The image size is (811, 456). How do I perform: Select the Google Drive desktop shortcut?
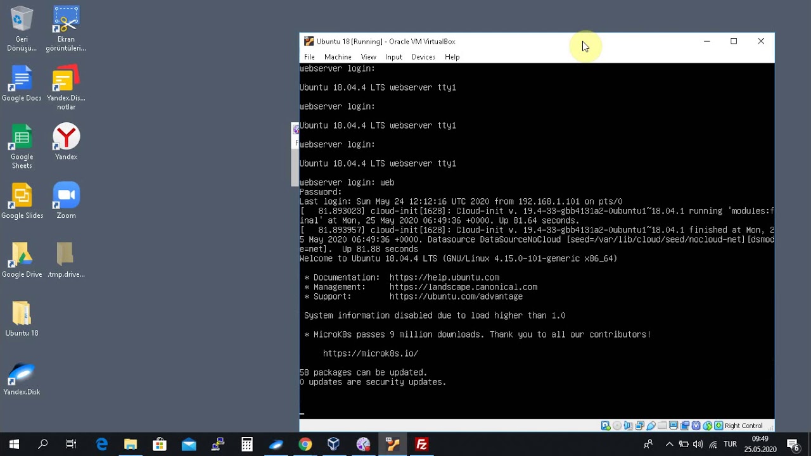point(22,260)
